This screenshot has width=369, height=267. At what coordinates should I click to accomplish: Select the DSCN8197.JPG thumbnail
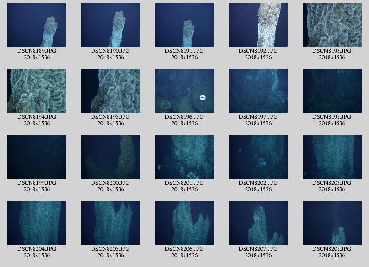(x=258, y=91)
